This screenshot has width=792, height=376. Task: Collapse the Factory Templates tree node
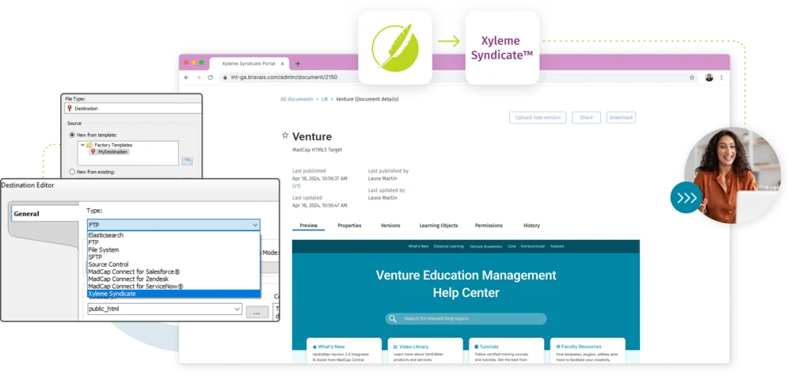(x=82, y=145)
